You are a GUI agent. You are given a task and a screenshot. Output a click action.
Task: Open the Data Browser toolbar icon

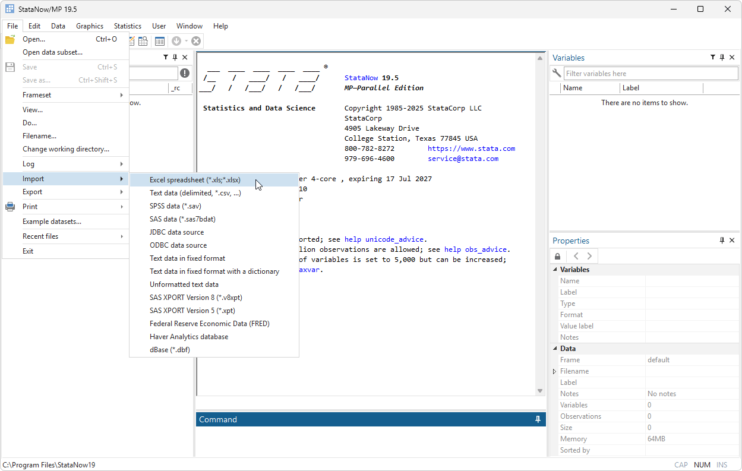[x=143, y=41]
